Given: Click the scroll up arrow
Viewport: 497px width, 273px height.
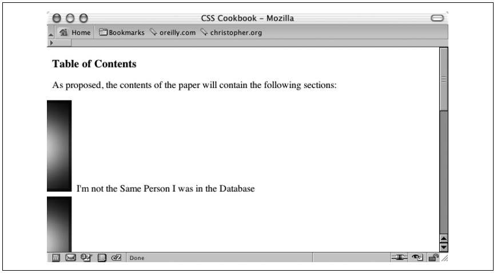Looking at the screenshot, I should 444,239.
